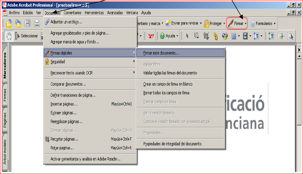Open the Avanzadas menu
The width and height of the screenshot is (303, 174).
[115, 13]
